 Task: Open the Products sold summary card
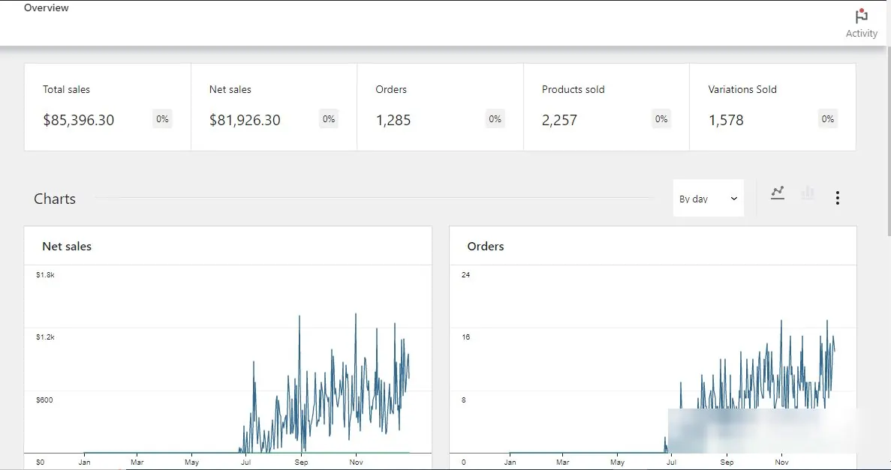[607, 107]
